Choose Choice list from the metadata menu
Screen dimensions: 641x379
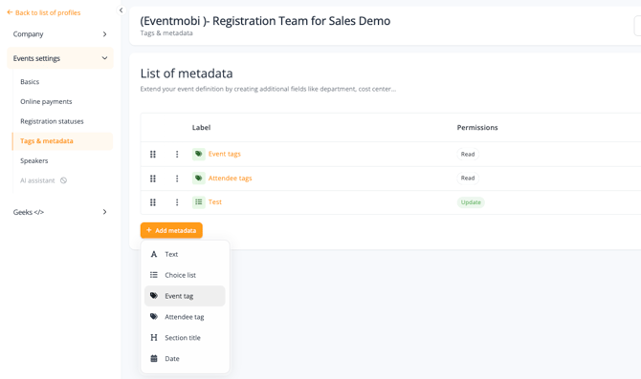[x=185, y=275]
